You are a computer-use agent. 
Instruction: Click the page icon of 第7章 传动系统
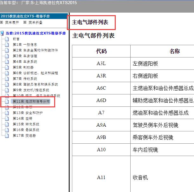tap(7, 79)
